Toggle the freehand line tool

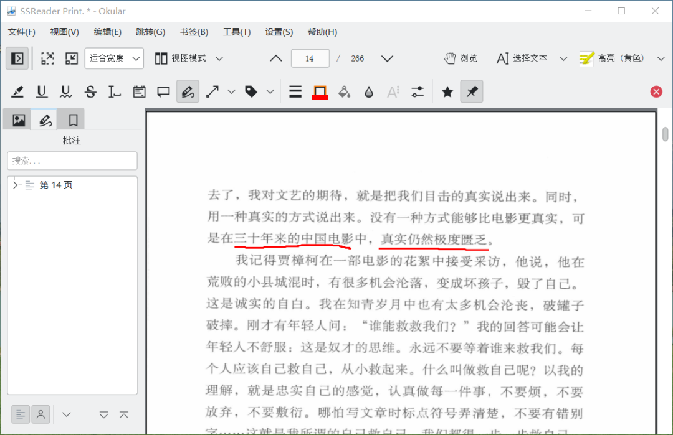(x=188, y=91)
